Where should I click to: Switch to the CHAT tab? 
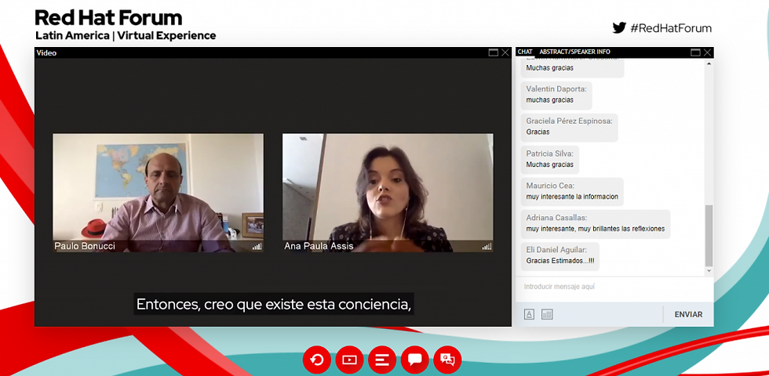pos(525,52)
